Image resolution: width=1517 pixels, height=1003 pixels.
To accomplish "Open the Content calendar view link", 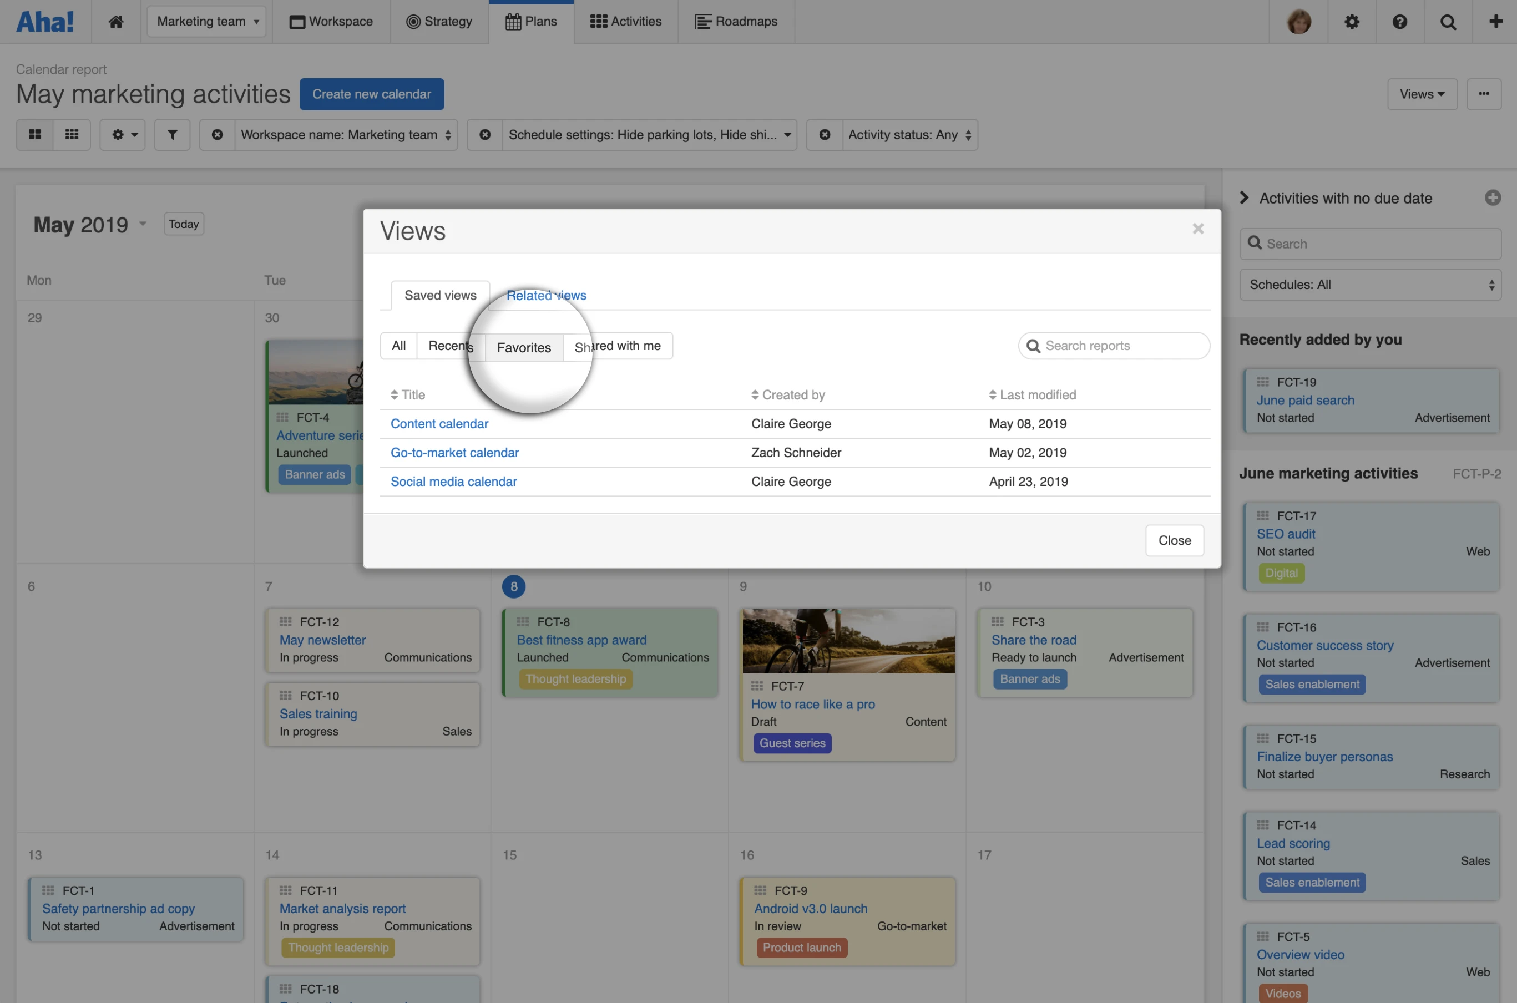I will [439, 423].
